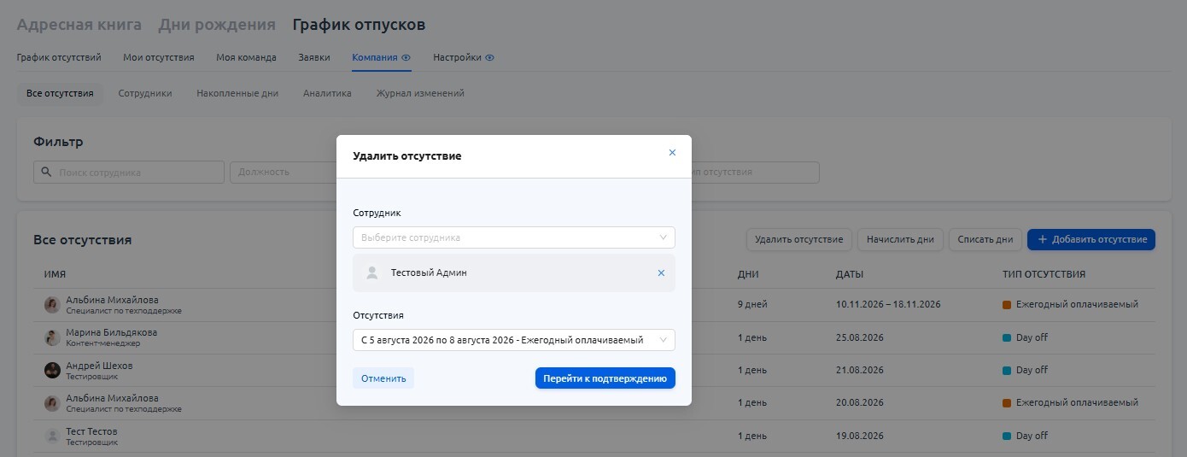Viewport: 1187px width, 457px height.
Task: Open the Адресная книга section
Action: click(79, 25)
